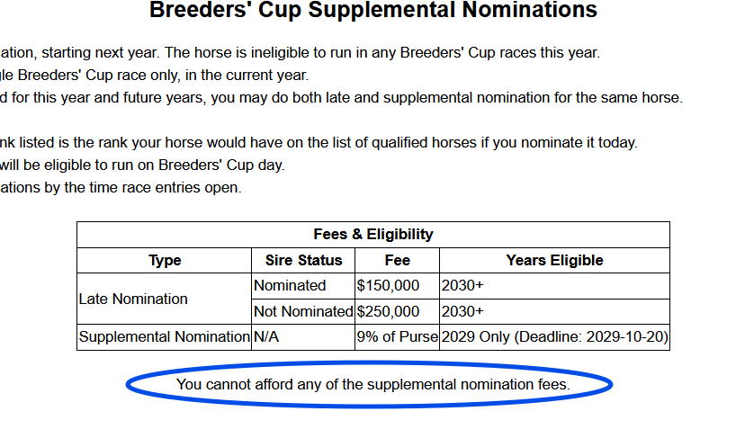Click the Breeders' Cup Supplemental Nominations heading
The height and width of the screenshot is (438, 754).
click(373, 11)
